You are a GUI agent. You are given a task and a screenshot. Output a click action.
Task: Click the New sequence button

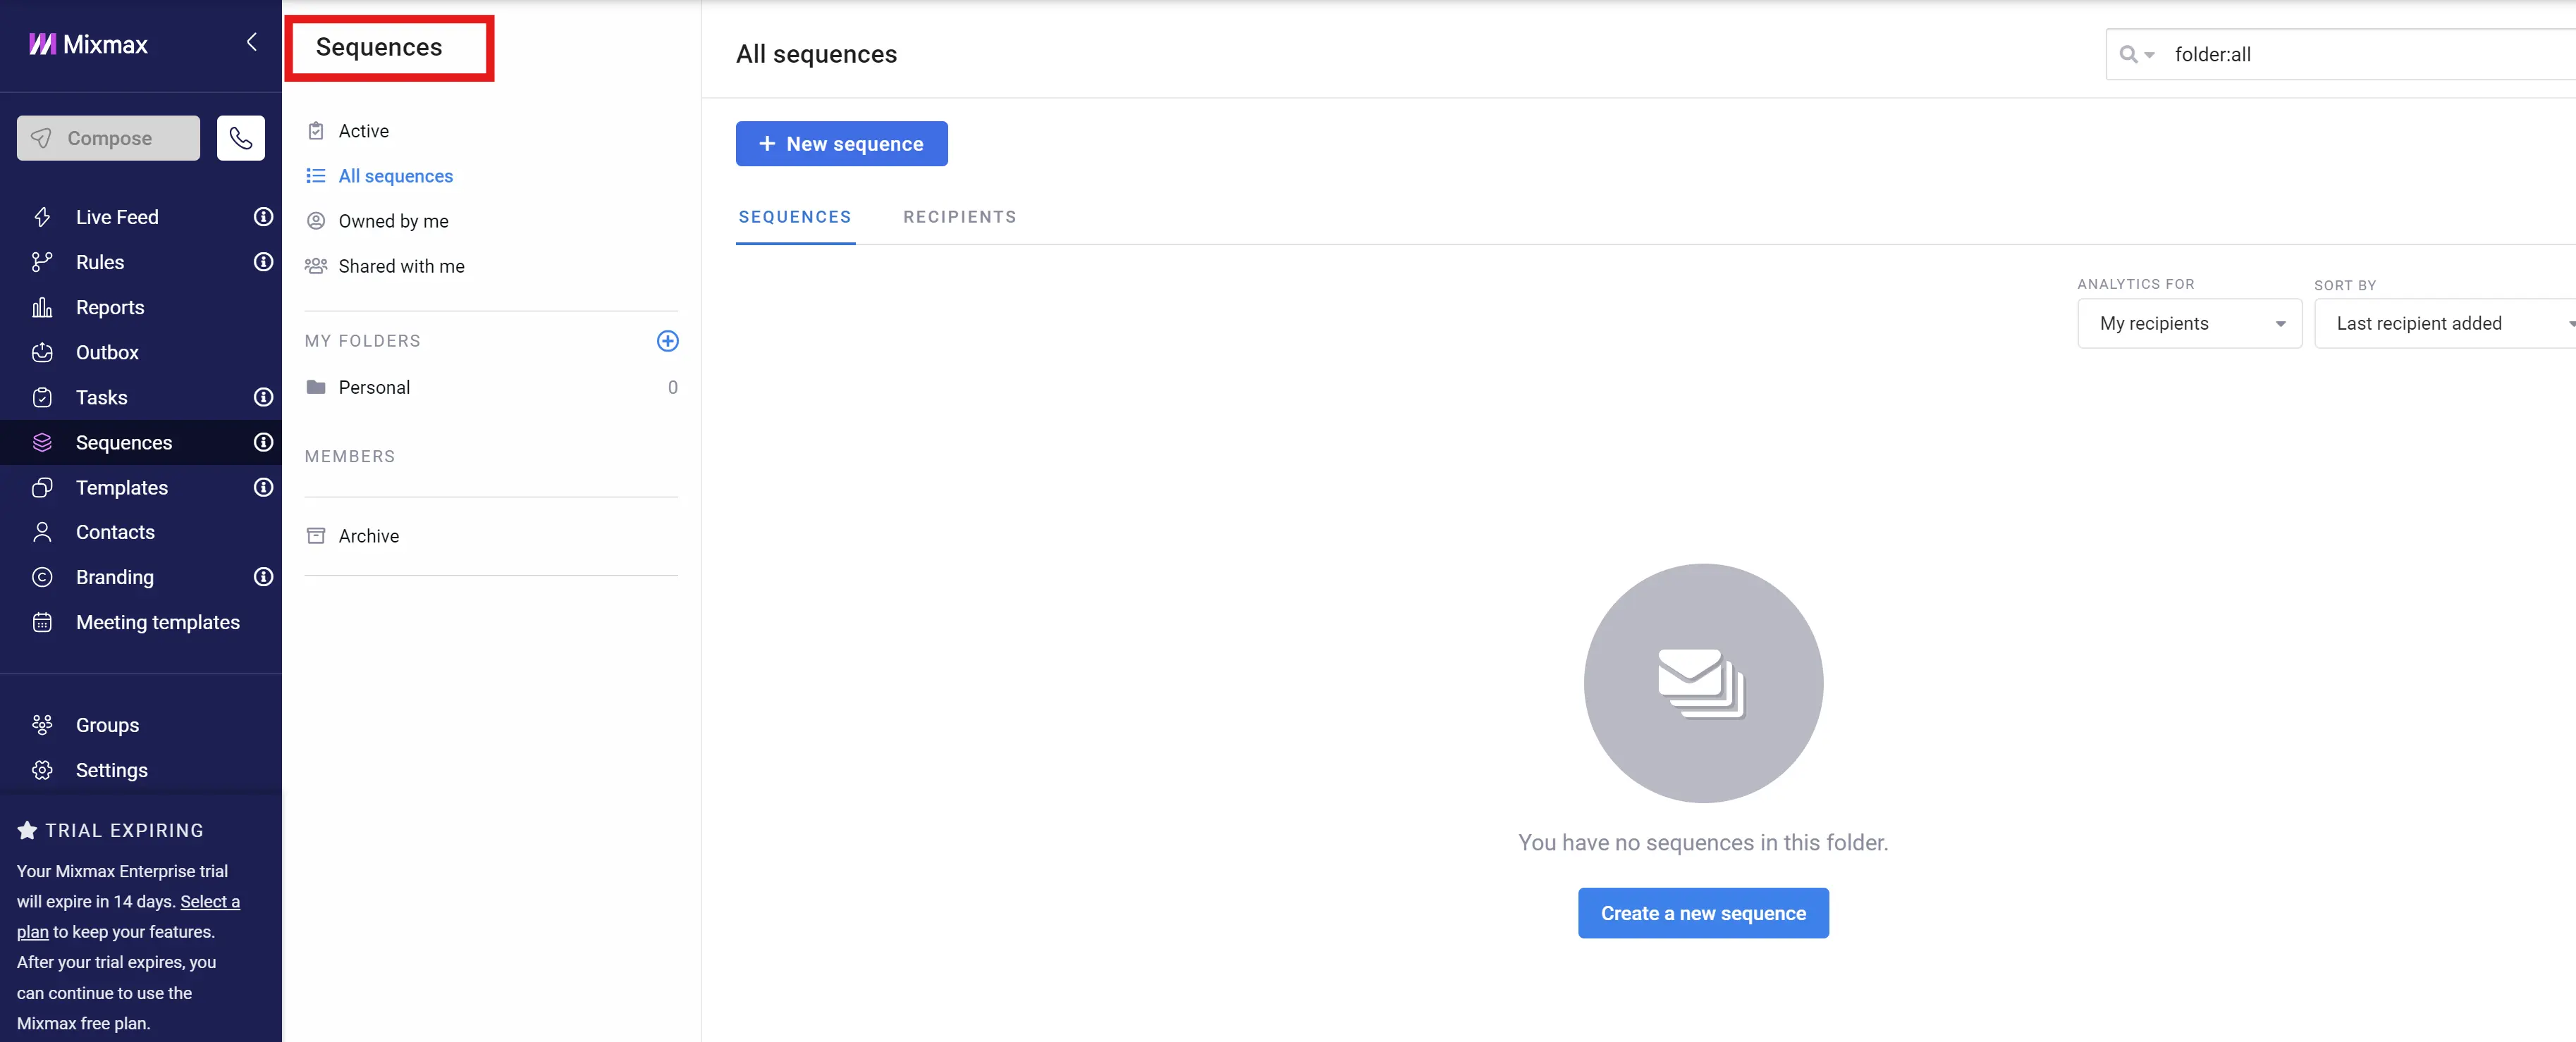[841, 144]
